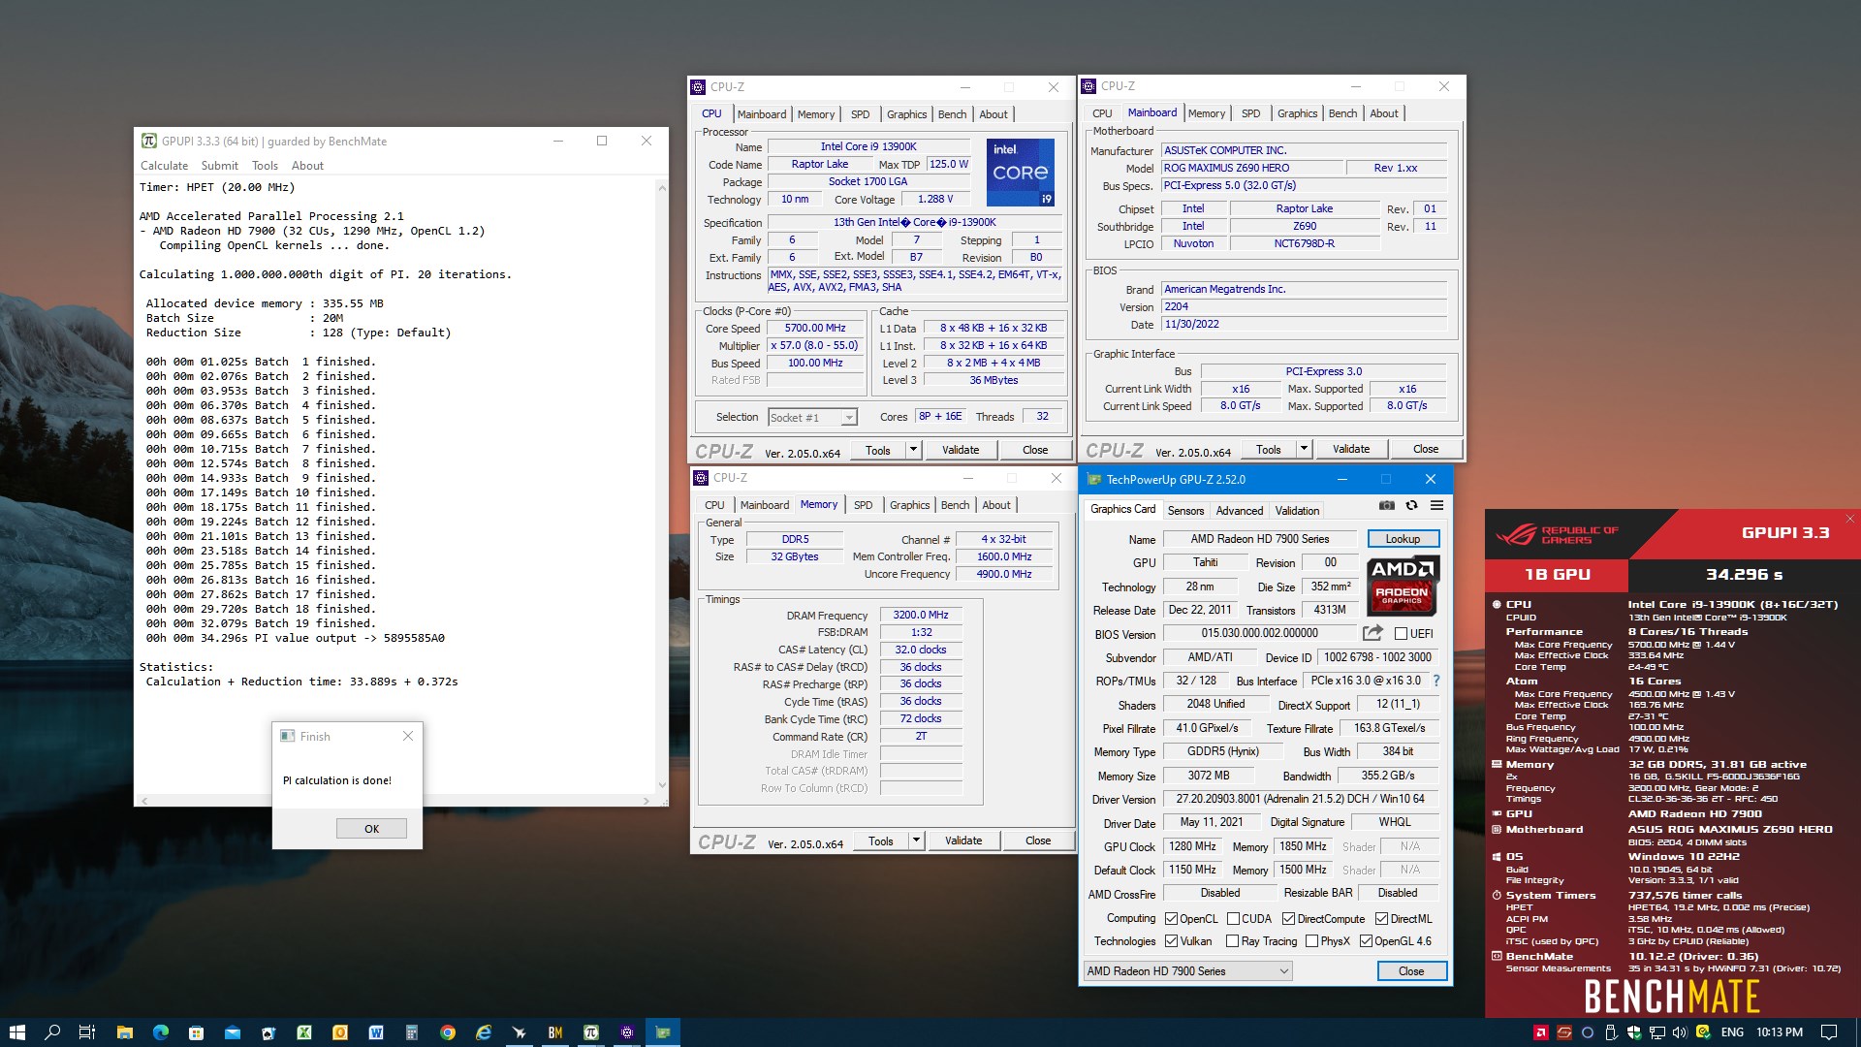Open Calculator from the taskbar
Image resolution: width=1861 pixels, height=1047 pixels.
pos(411,1032)
